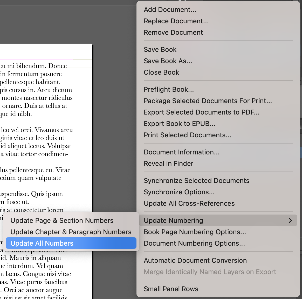
Task: Select Add Document from the menu
Action: [x=170, y=10]
